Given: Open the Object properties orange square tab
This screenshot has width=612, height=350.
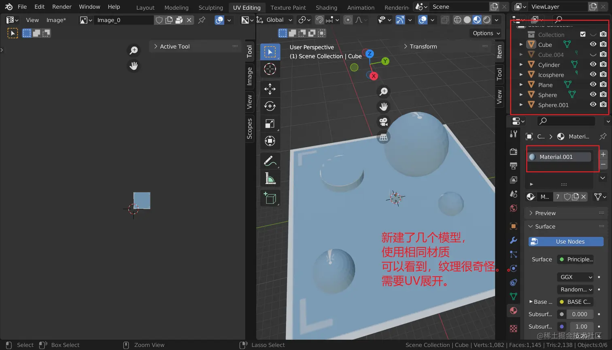Looking at the screenshot, I should pos(514,226).
